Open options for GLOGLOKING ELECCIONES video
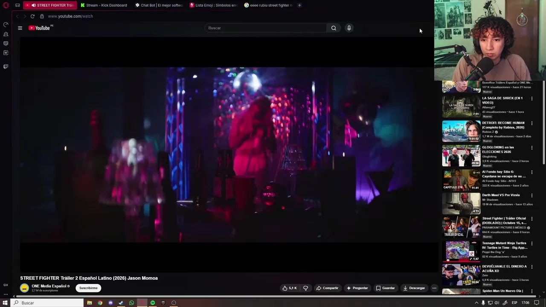 [532, 148]
